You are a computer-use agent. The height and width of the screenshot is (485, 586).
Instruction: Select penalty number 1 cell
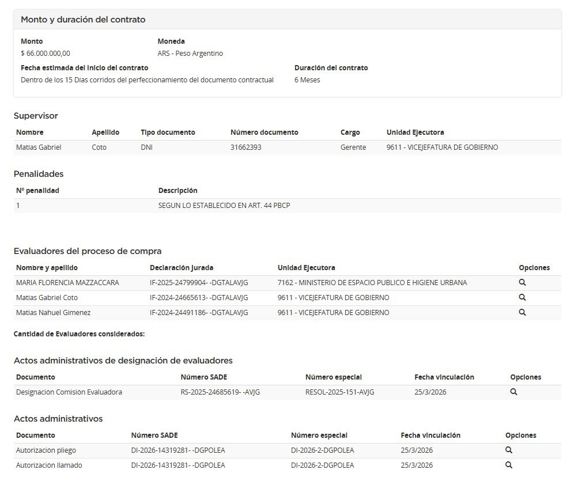18,206
